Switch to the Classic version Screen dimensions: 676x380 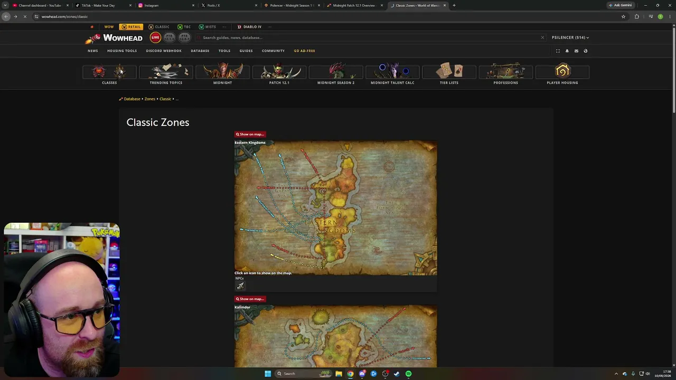[x=159, y=27]
